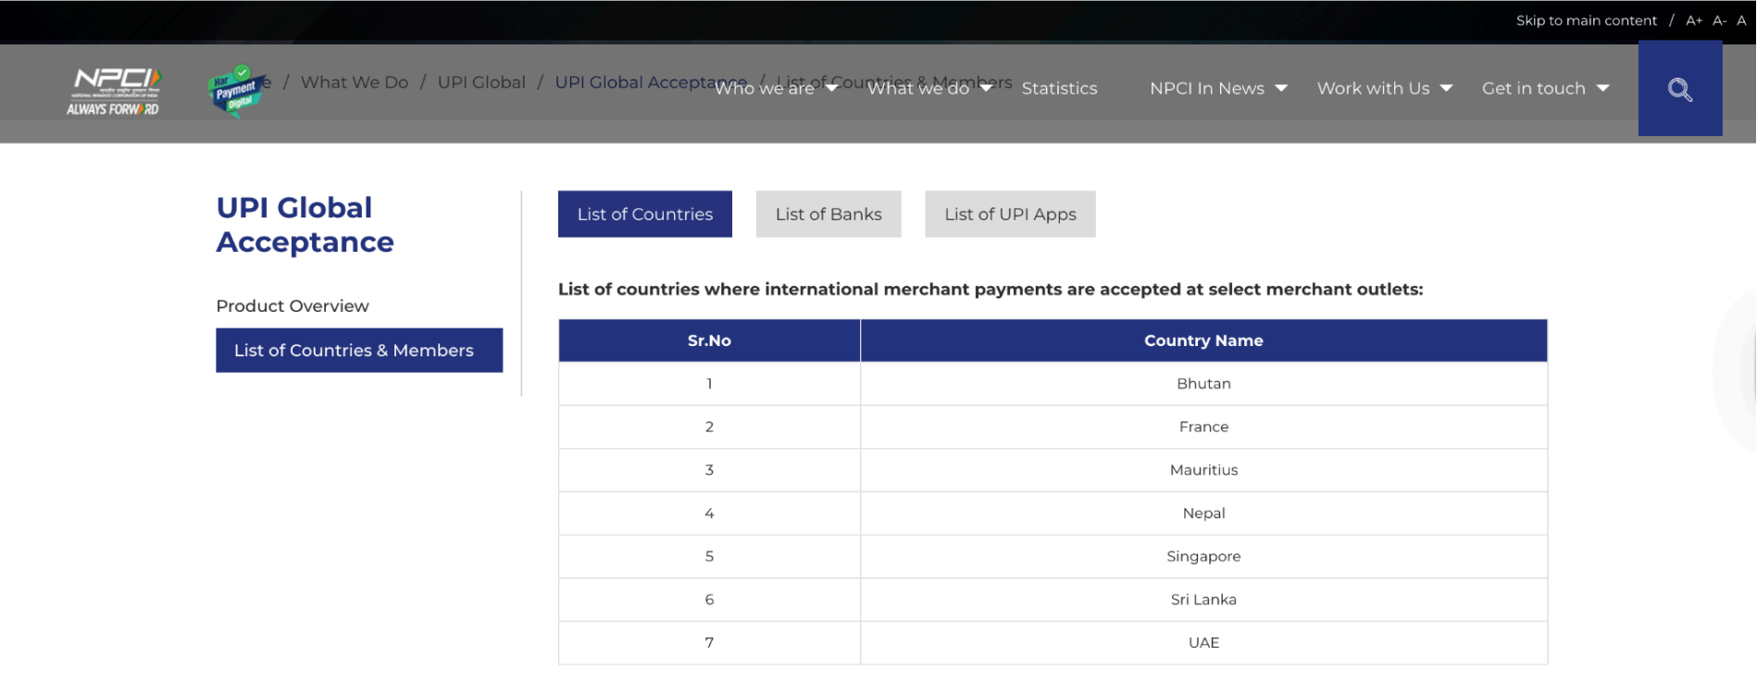The width and height of the screenshot is (1757, 694).
Task: Click serial number 1 cell in Bhutan row
Action: tap(709, 383)
